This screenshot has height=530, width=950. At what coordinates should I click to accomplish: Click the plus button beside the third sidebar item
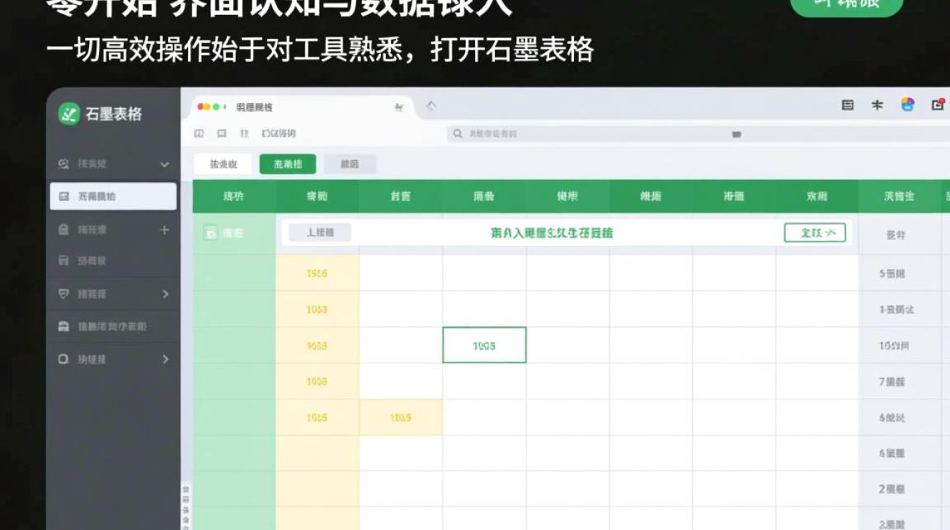164,230
